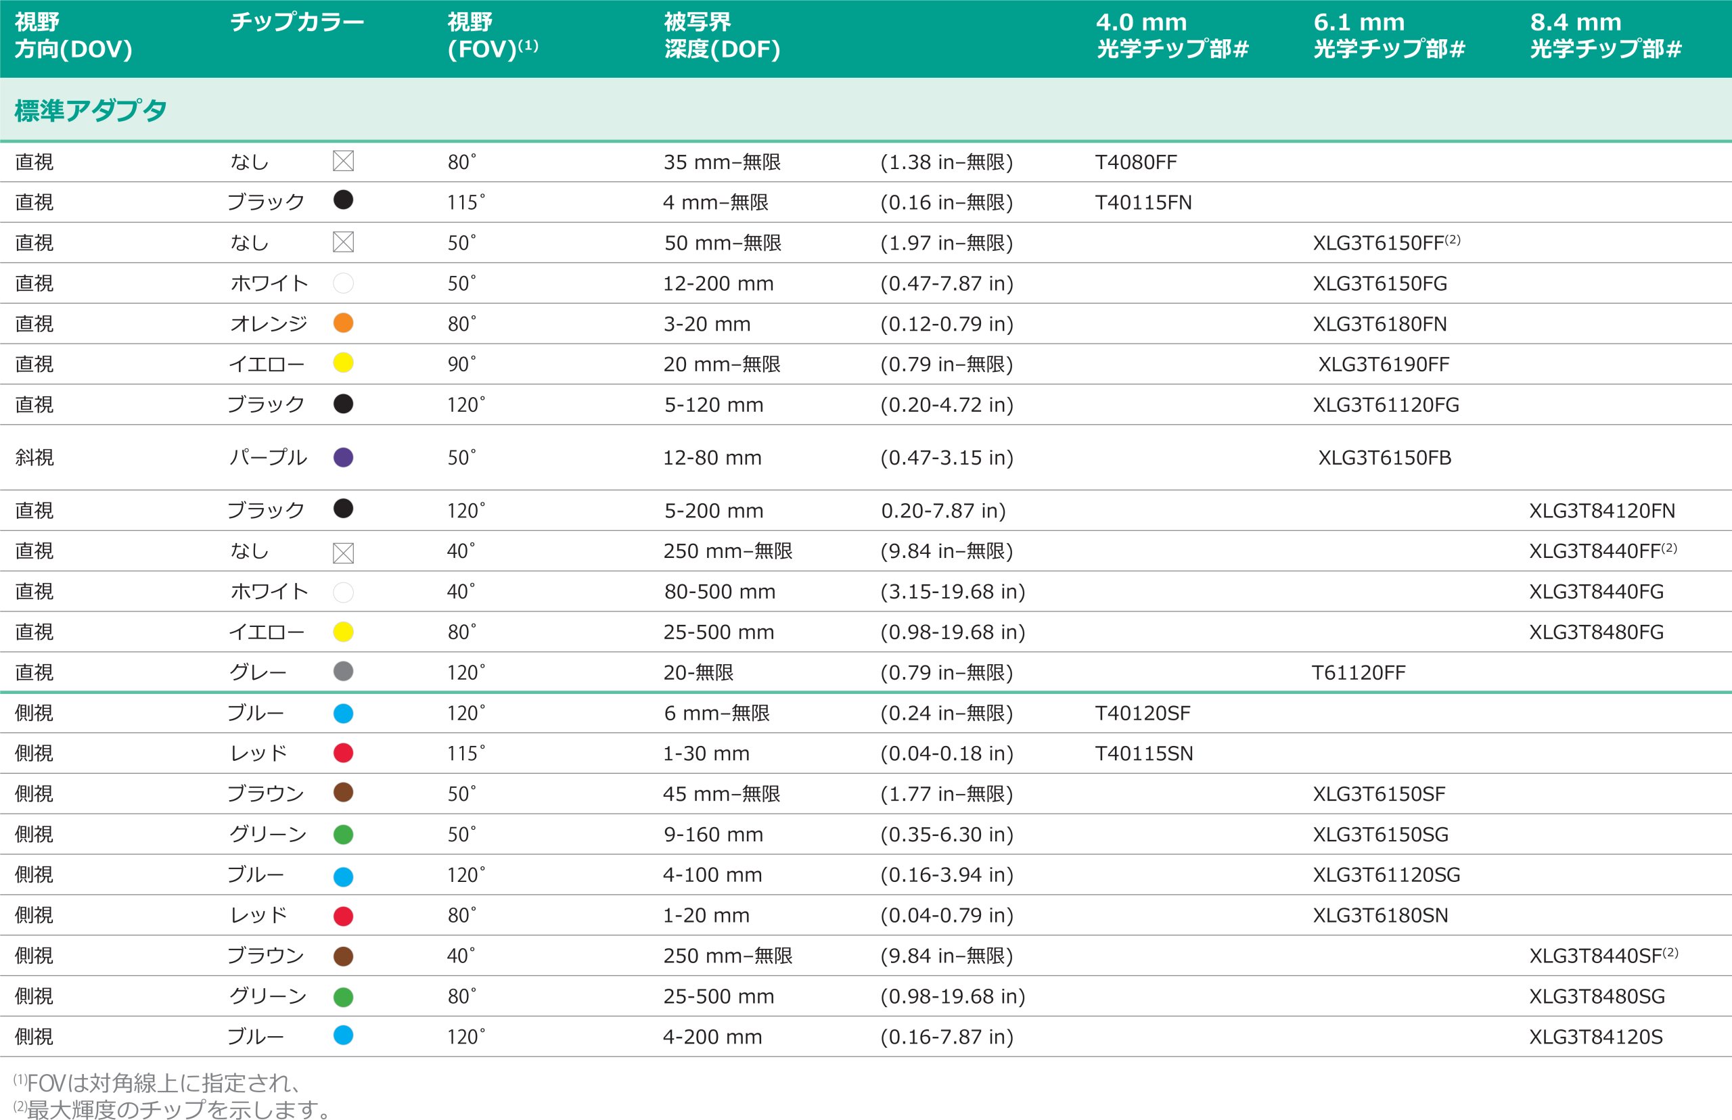Screen dimensions: 1732x1120
Task: Click the crossed box icon in XLG3T6150FF row
Action: (343, 241)
